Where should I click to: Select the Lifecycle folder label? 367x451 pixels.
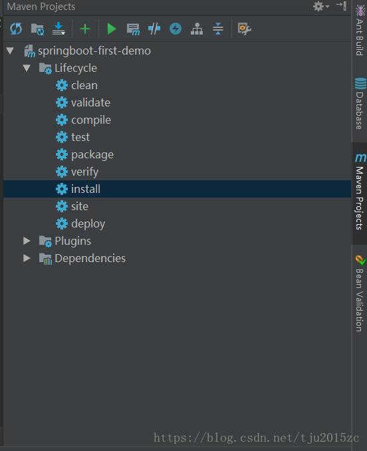click(x=76, y=68)
